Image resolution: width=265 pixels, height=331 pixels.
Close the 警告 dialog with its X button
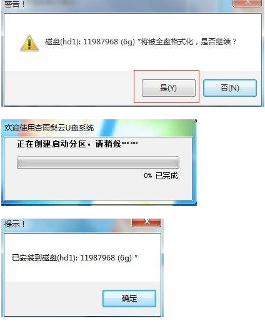(247, 3)
